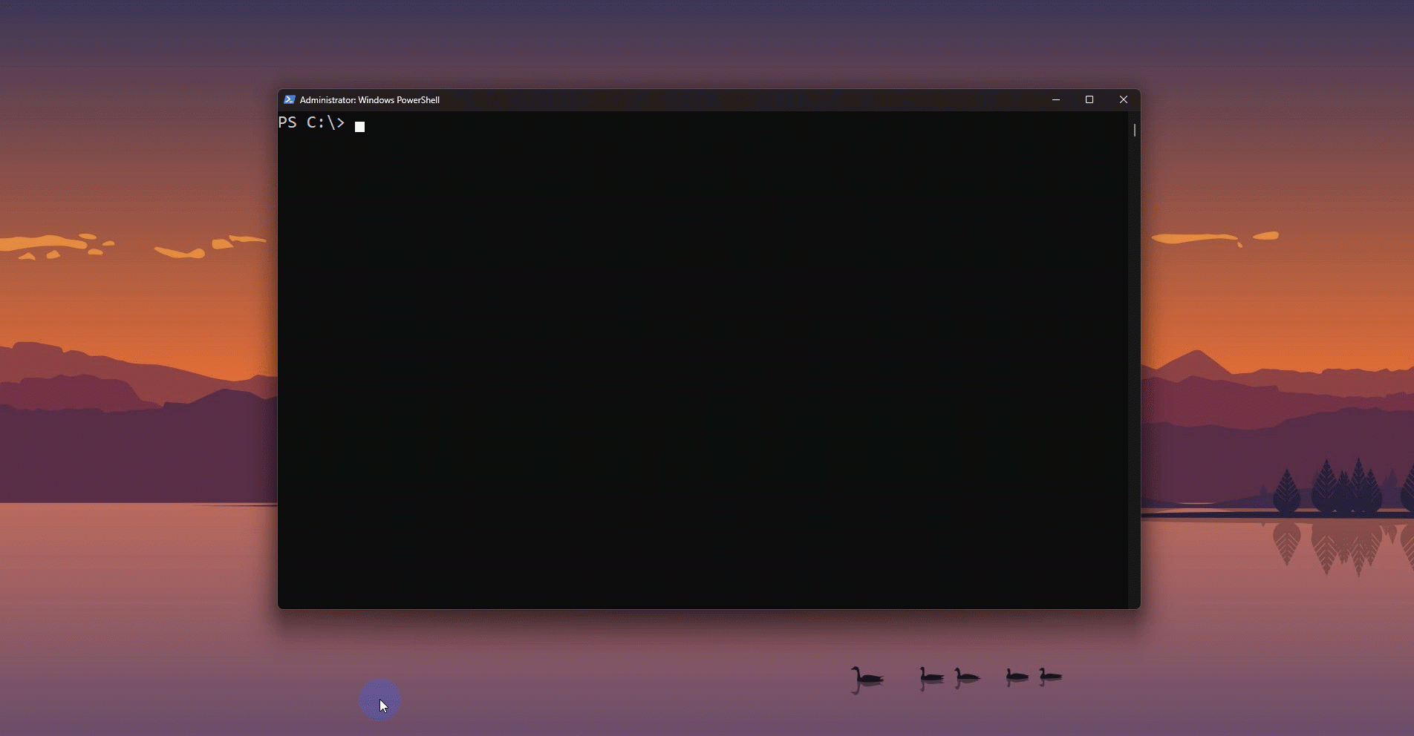Click the leading duck on the wallpaper
This screenshot has width=1414, height=736.
[866, 675]
